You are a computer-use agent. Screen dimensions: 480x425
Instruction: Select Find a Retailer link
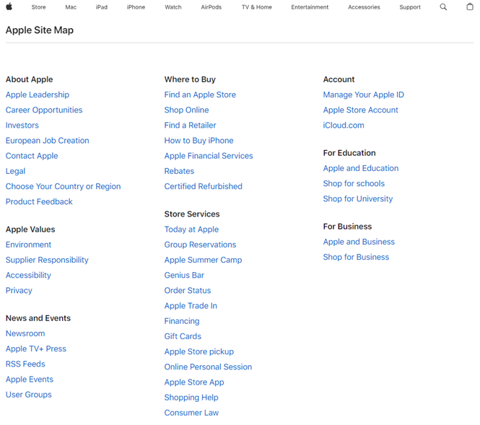pyautogui.click(x=190, y=126)
